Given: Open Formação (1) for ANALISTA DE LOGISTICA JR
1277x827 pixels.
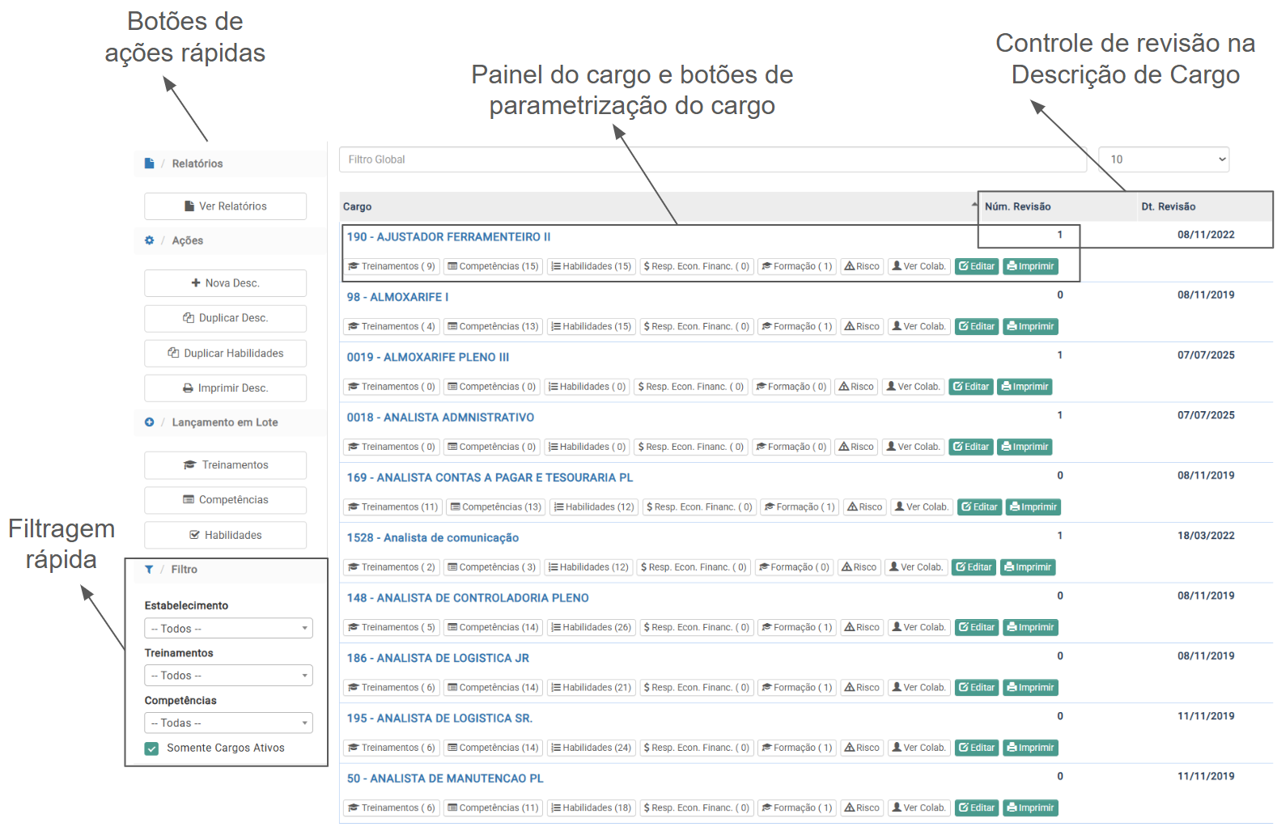Looking at the screenshot, I should 796,688.
